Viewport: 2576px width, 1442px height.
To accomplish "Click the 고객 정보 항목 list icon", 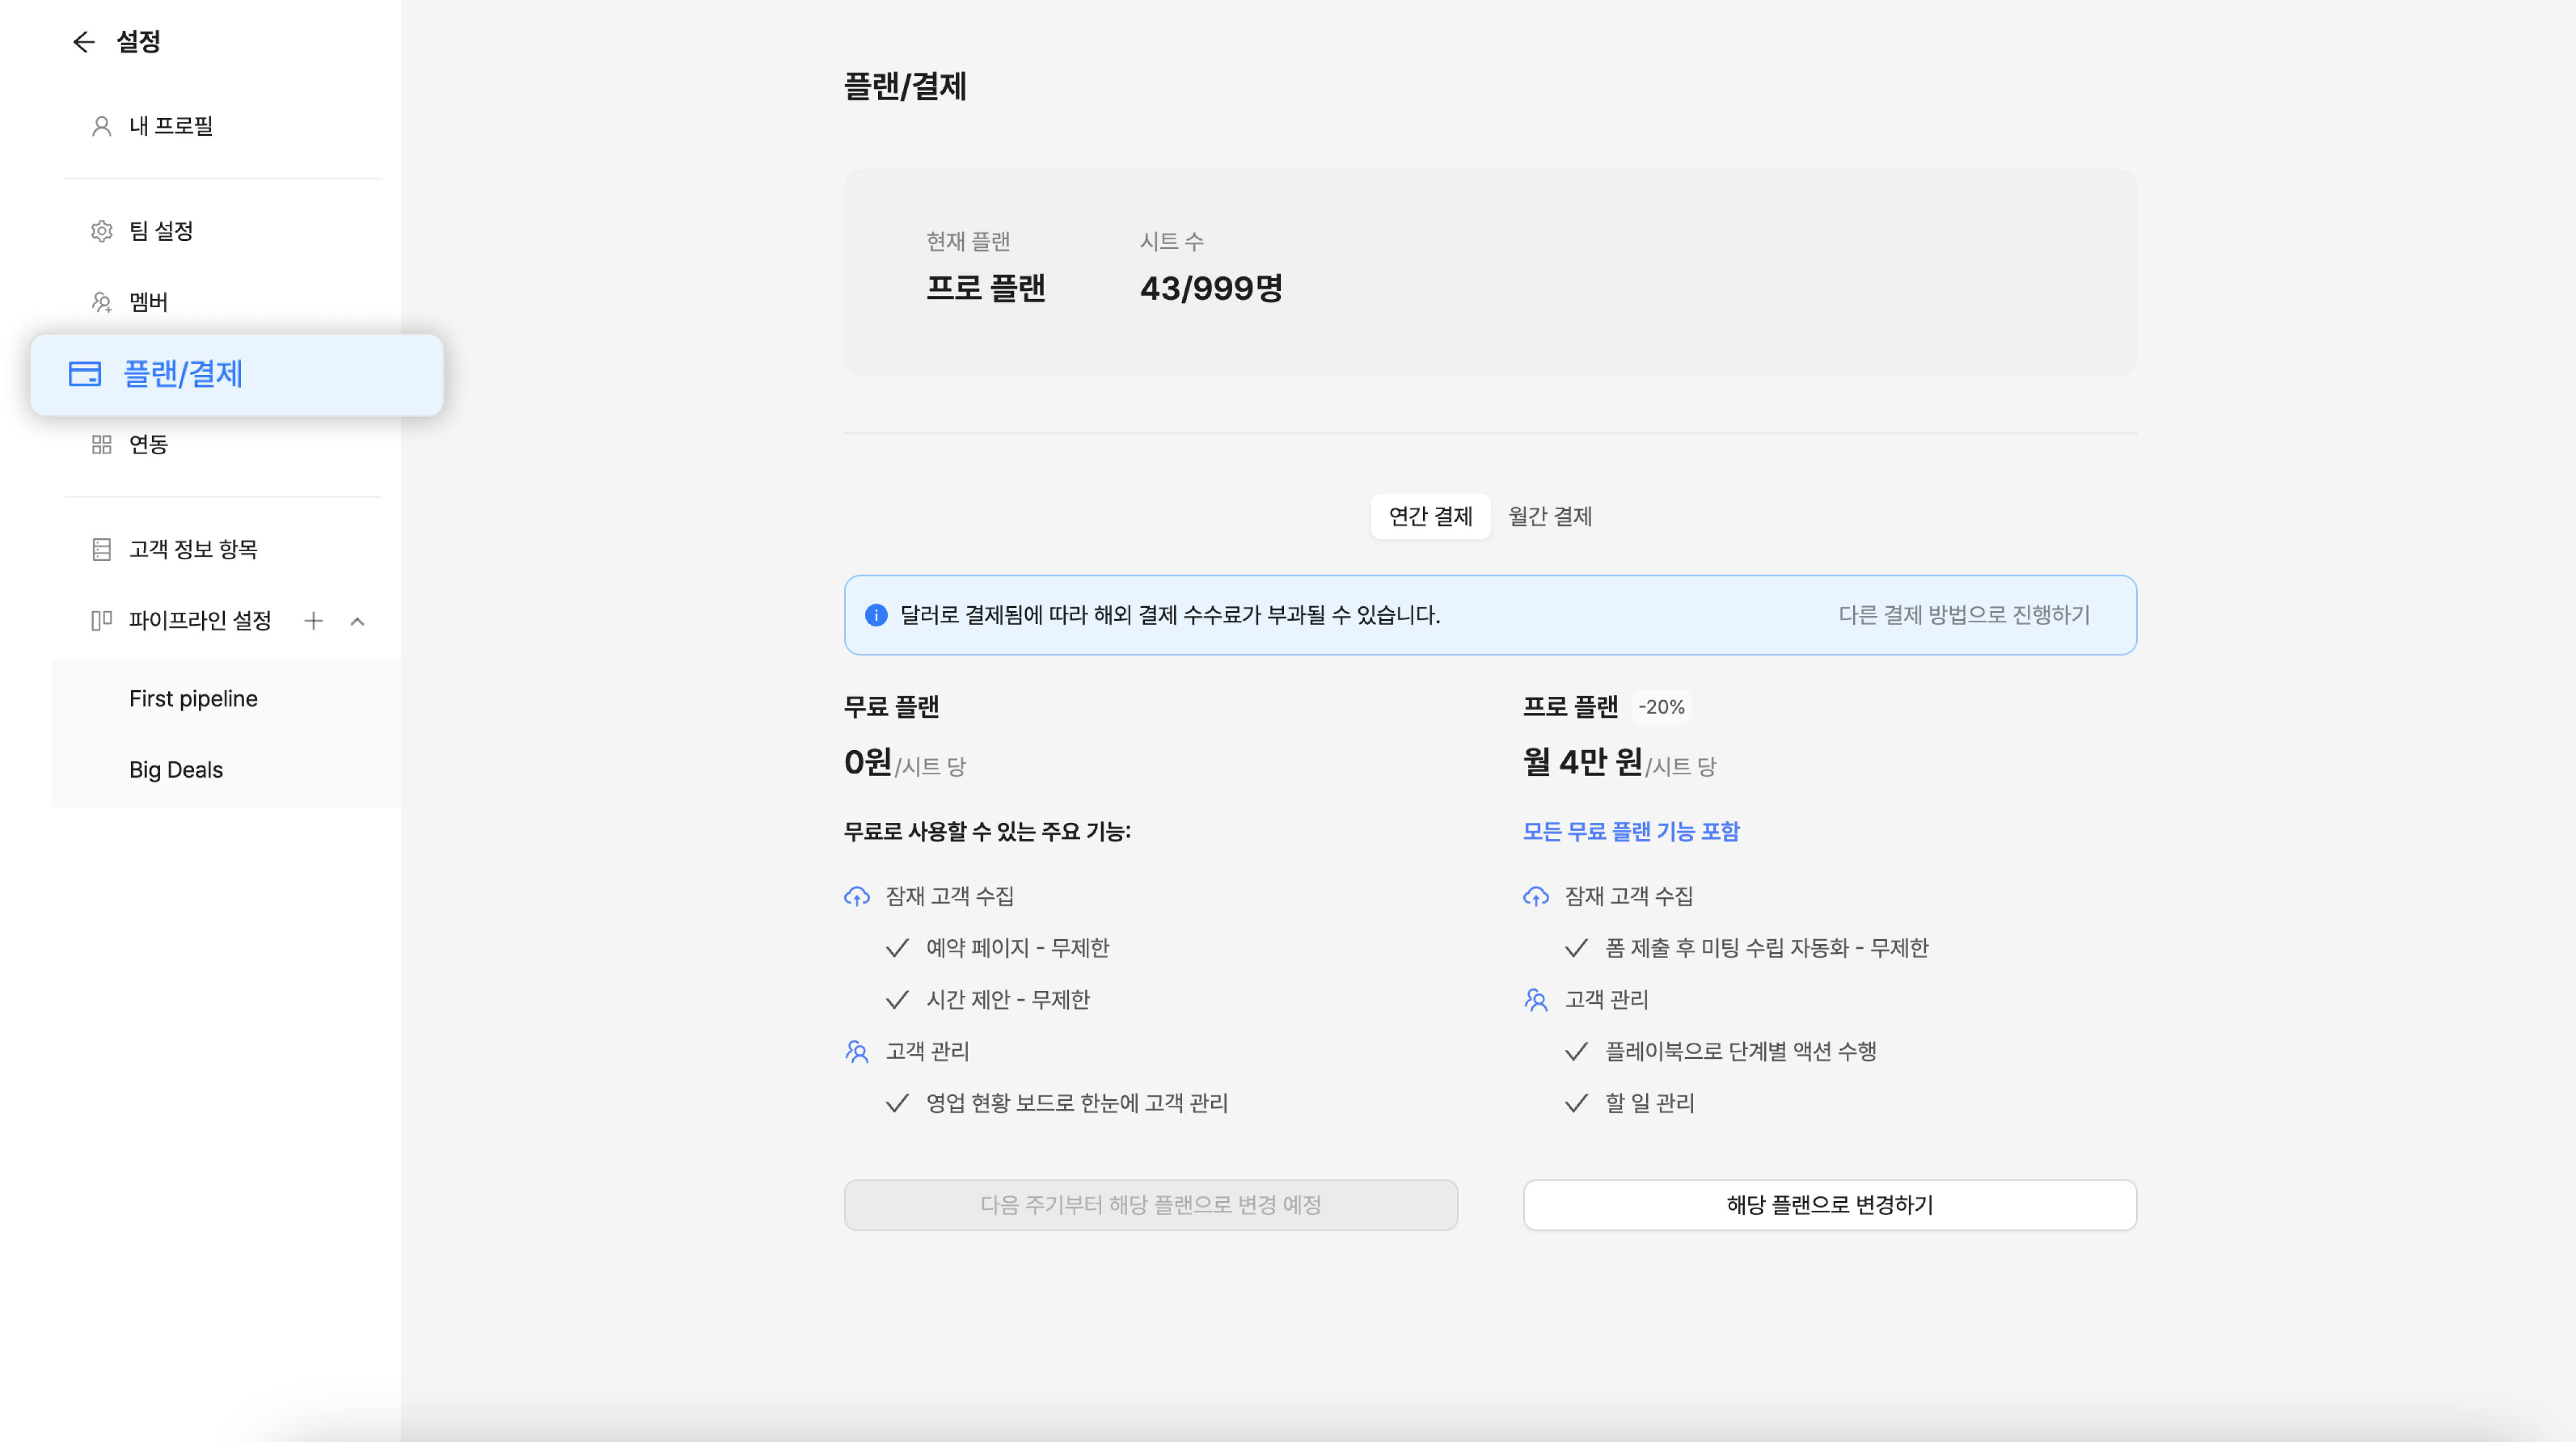I will pos(101,549).
